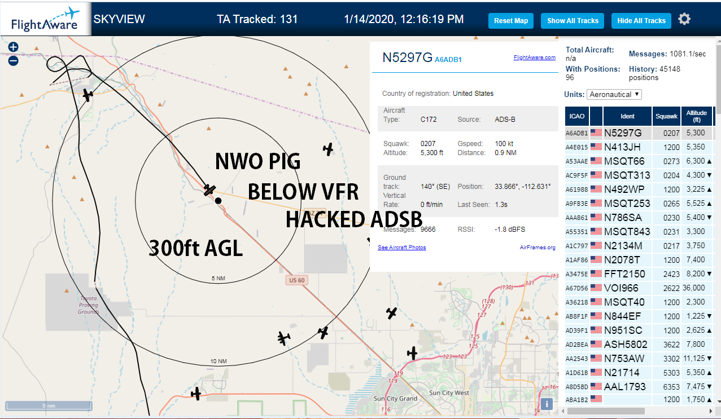Click the FlightAware logo

45,19
